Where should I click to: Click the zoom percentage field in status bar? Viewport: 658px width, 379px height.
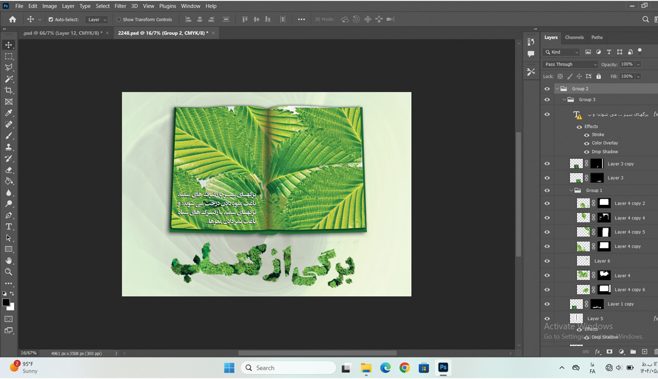pyautogui.click(x=29, y=353)
